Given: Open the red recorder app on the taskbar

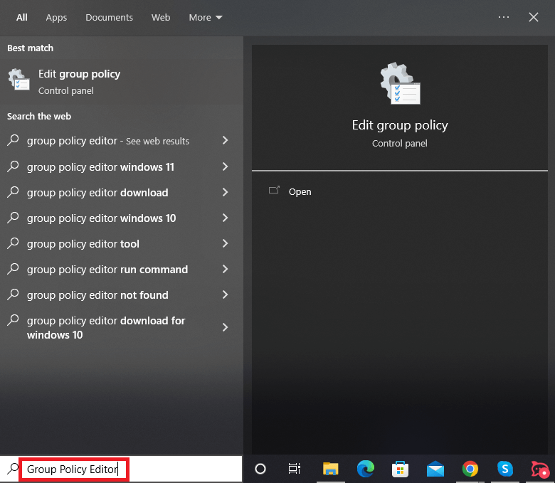Looking at the screenshot, I should pyautogui.click(x=540, y=469).
